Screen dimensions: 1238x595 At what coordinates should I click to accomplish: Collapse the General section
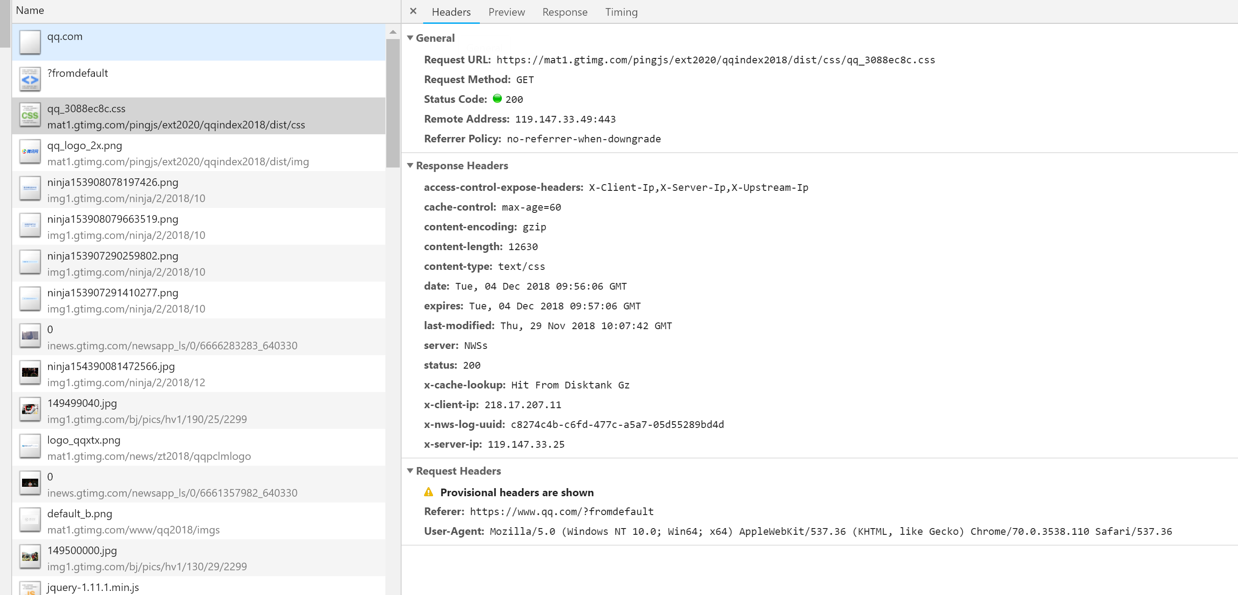tap(410, 38)
